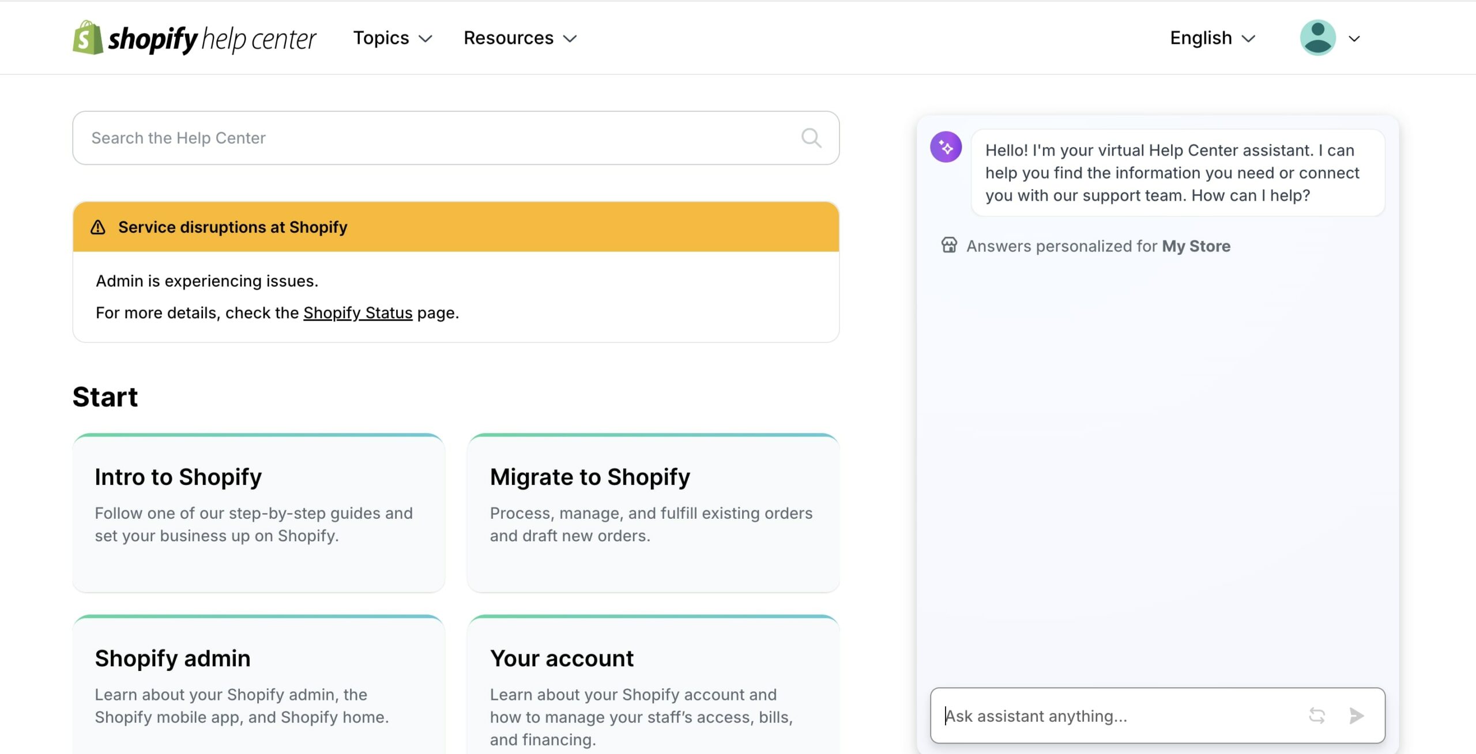1476x754 pixels.
Task: Click the Shopify bag logo icon
Action: click(88, 38)
